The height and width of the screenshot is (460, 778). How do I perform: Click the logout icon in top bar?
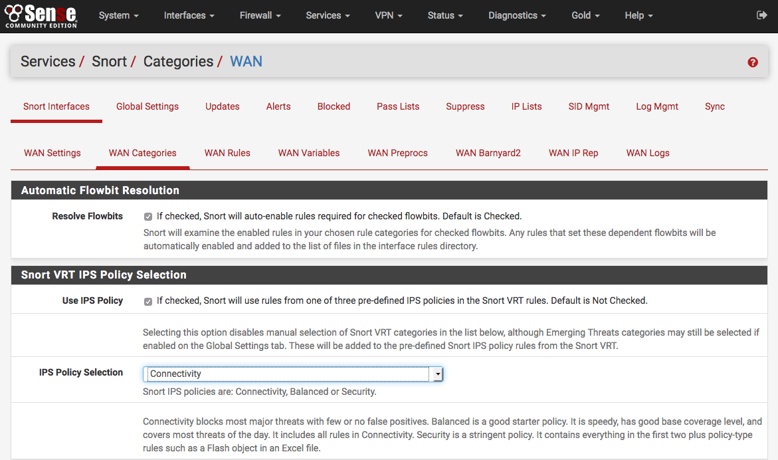[761, 15]
